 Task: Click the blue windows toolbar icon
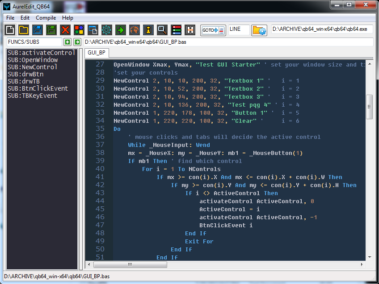tap(93, 30)
